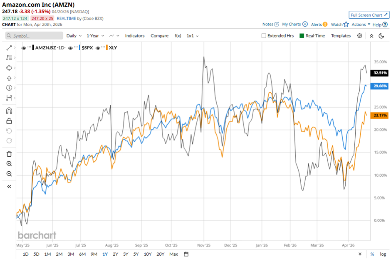Delete drawings with trash icon

[9, 154]
